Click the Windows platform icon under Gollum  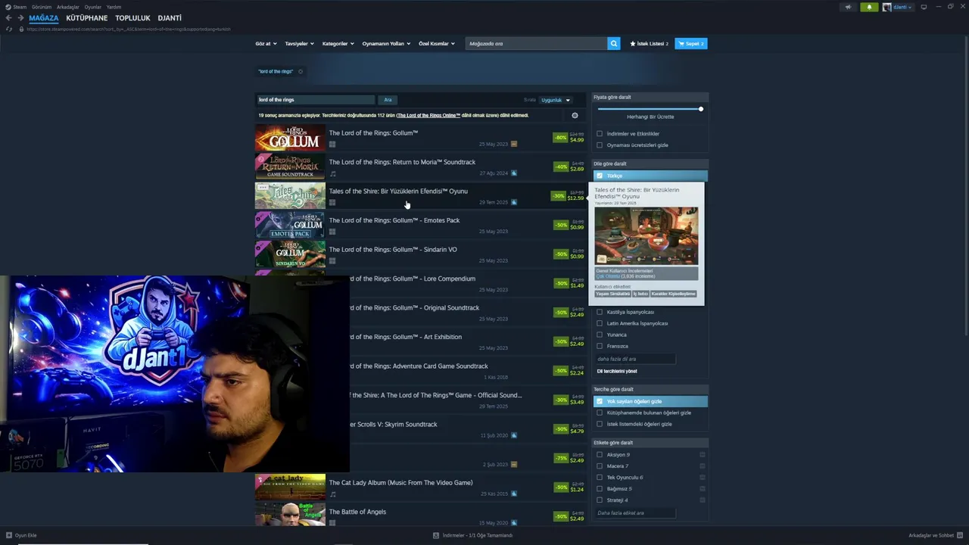(332, 144)
